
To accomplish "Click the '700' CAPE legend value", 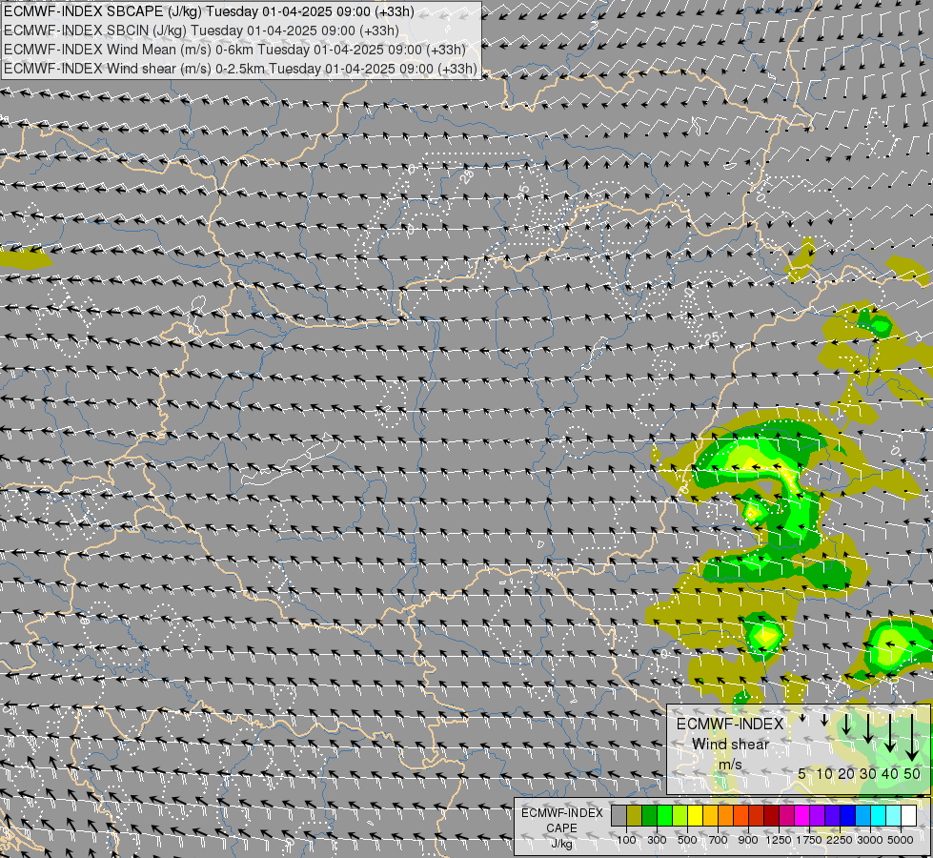I will point(719,840).
